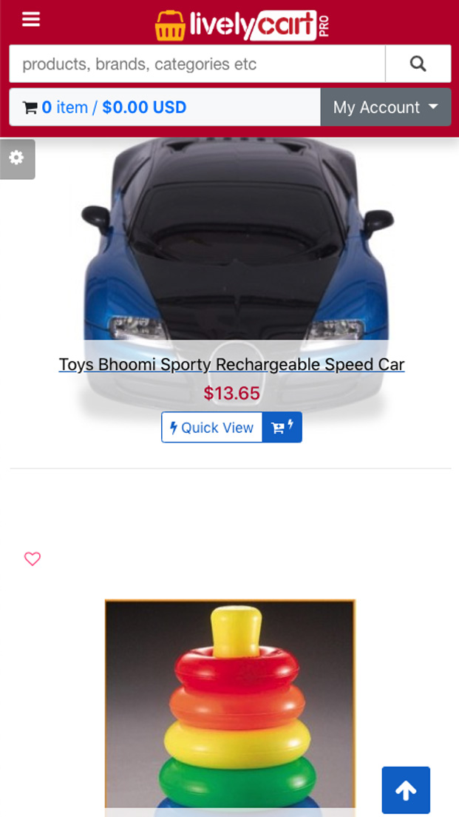Select the blue speed car product image

click(x=238, y=276)
